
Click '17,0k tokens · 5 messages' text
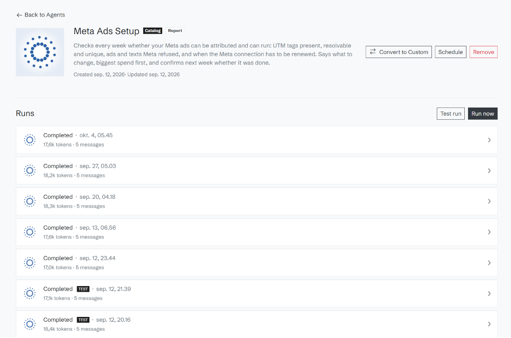74,268
